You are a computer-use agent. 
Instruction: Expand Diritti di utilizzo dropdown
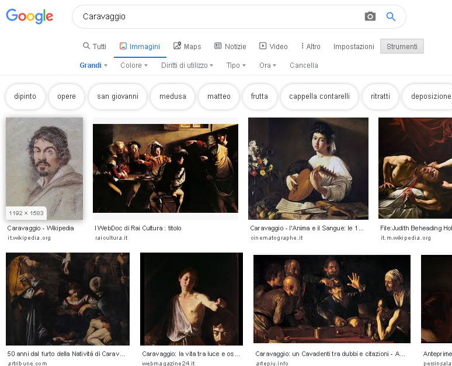click(x=187, y=65)
